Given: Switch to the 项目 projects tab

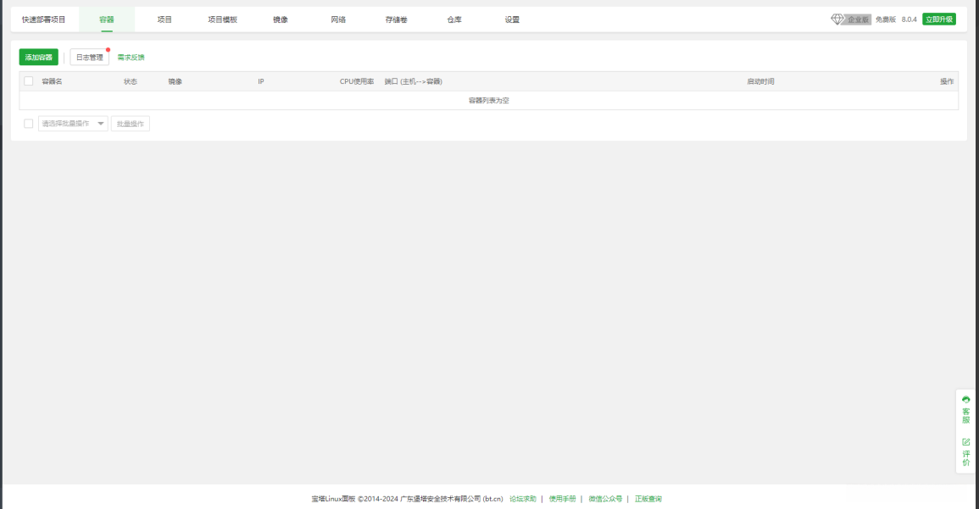Looking at the screenshot, I should [x=162, y=19].
